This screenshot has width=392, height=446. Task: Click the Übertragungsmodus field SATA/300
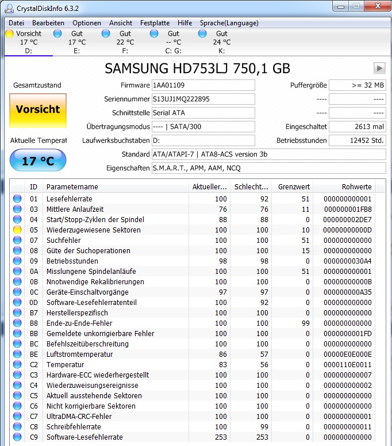203,127
